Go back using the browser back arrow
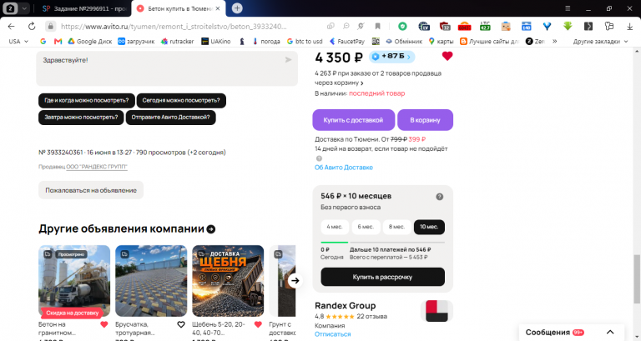Image resolution: width=641 pixels, height=341 pixels. 11,26
